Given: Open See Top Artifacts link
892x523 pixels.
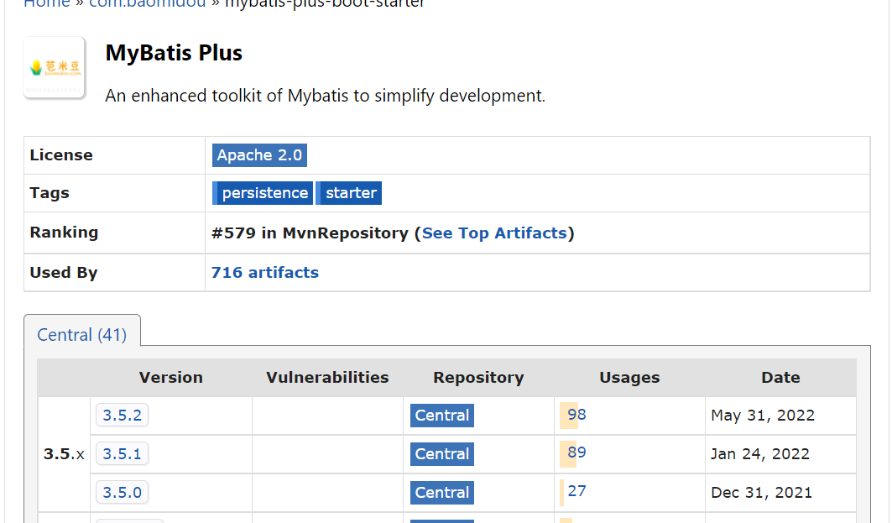Looking at the screenshot, I should click(x=494, y=233).
